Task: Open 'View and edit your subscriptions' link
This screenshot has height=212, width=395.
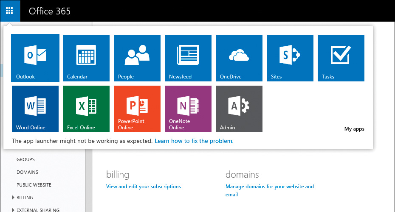Action: click(x=143, y=187)
